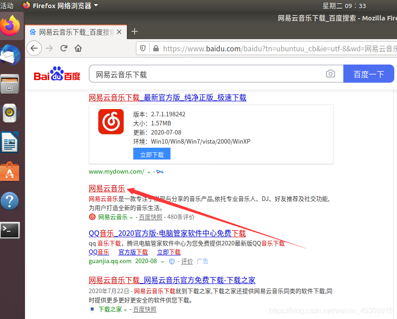Click the 环境: Win10/Win8/Win7 line
Viewport: 397px width, 319px height.
tap(191, 141)
